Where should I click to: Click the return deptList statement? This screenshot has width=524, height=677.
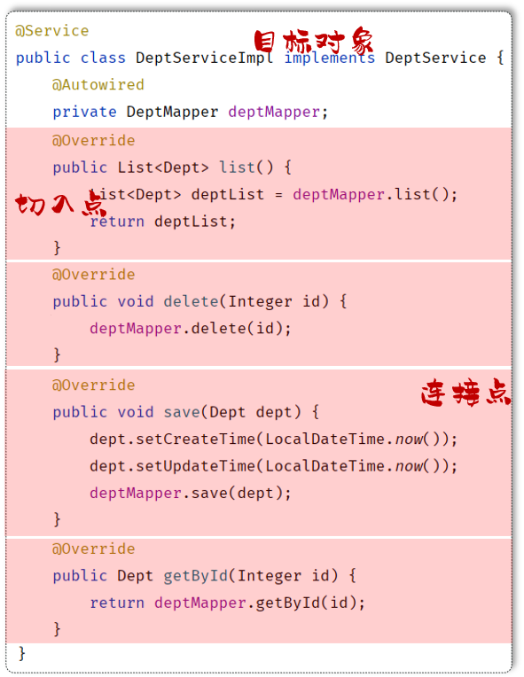click(162, 222)
